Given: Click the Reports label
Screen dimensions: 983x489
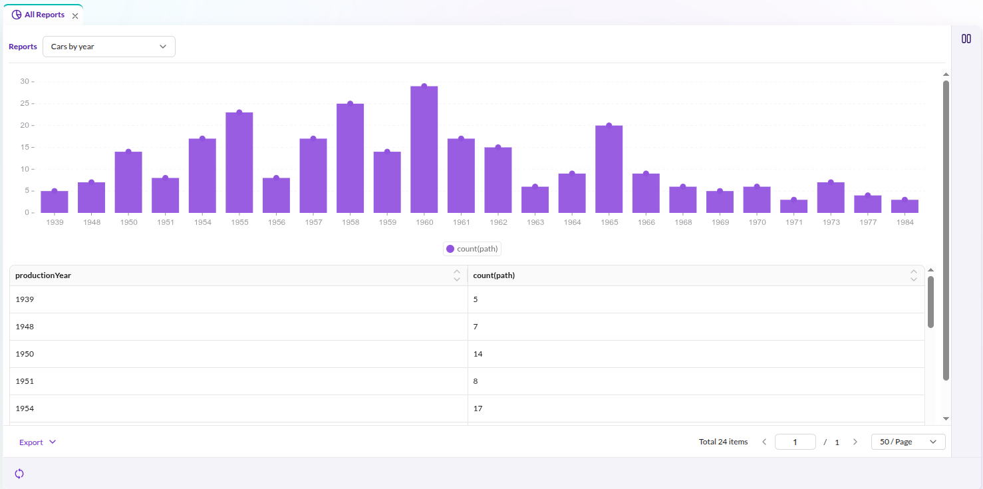Looking at the screenshot, I should (x=23, y=47).
